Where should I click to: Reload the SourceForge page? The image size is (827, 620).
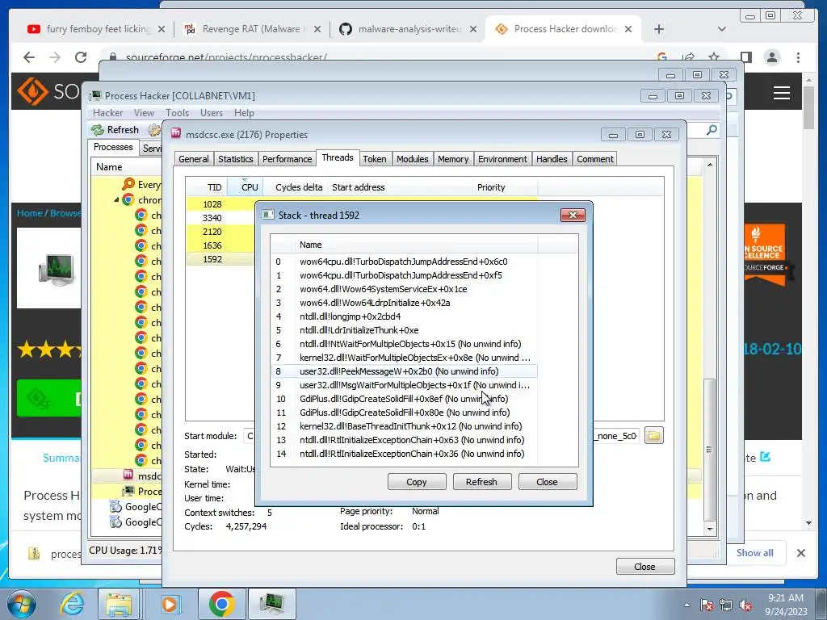click(x=80, y=57)
